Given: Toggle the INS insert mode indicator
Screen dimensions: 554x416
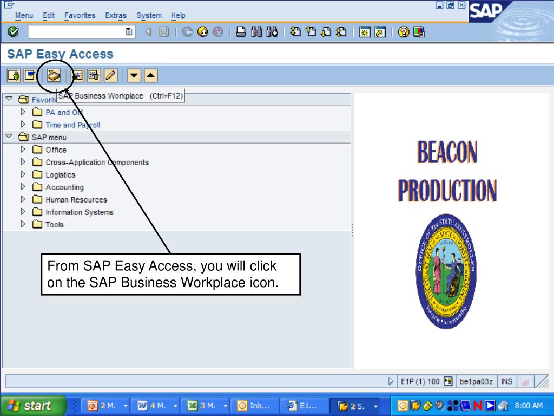Looking at the screenshot, I should (x=506, y=381).
